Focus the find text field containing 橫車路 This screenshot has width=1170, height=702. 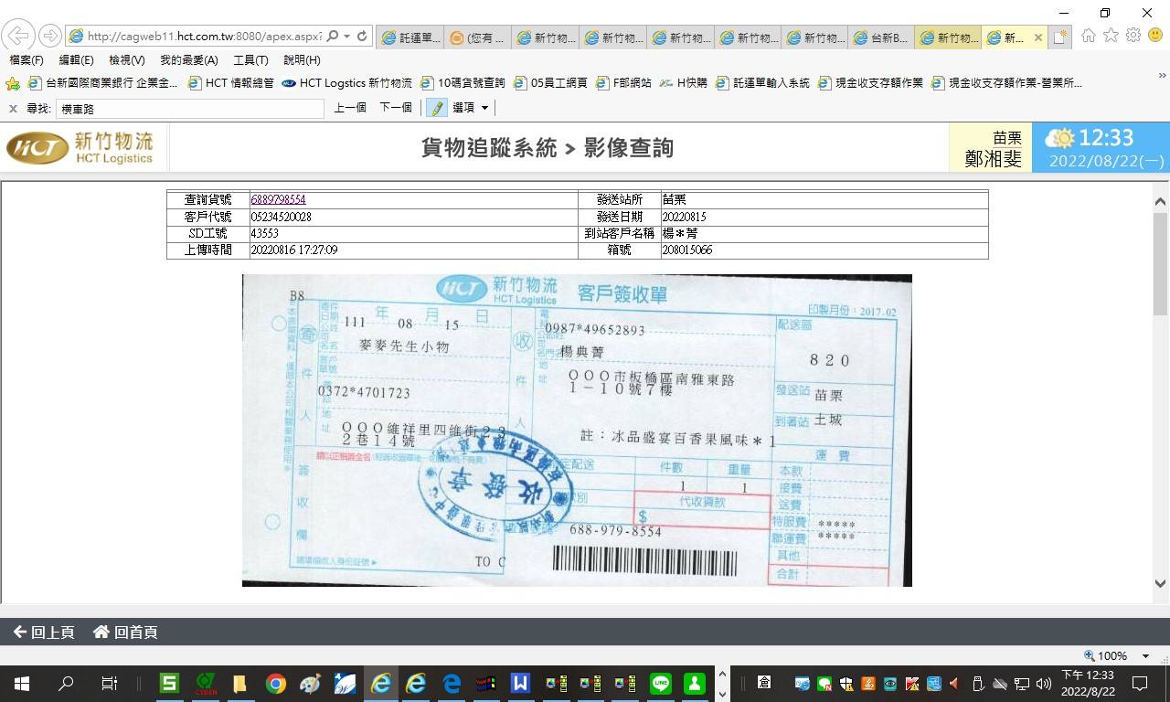[190, 109]
